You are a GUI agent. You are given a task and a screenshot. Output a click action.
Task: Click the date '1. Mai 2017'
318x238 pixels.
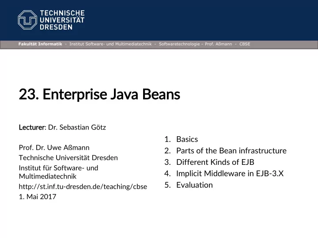37,197
